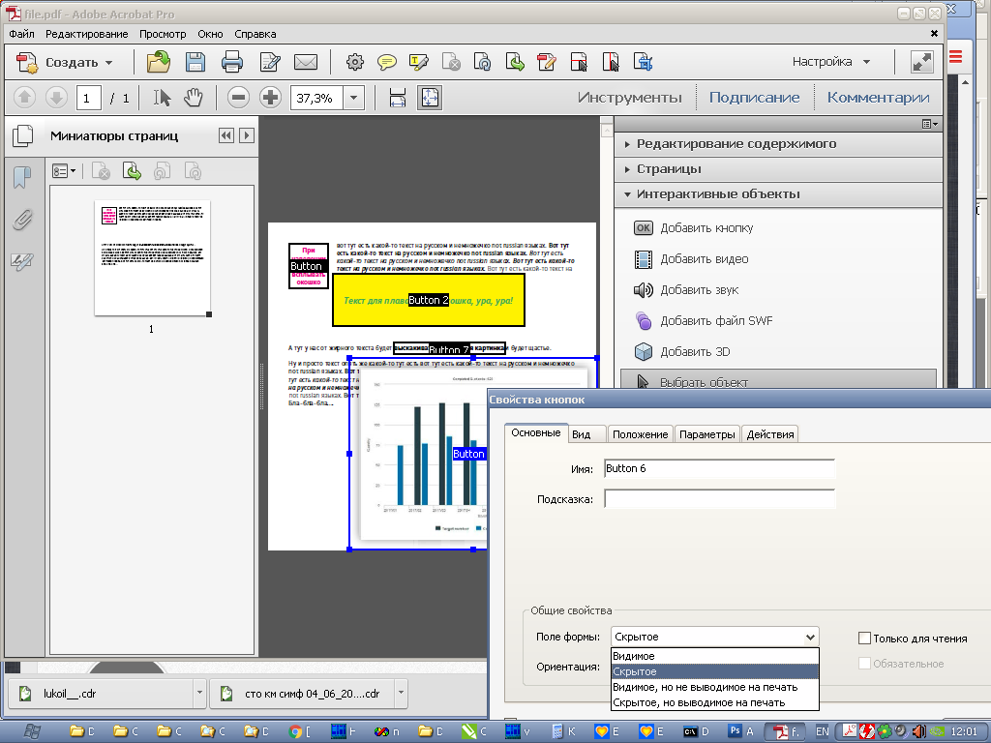Click the Print icon in toolbar
991x743 pixels.
232,62
